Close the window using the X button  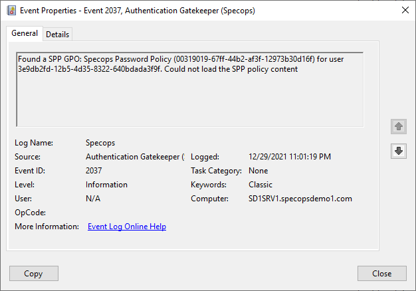(x=405, y=11)
